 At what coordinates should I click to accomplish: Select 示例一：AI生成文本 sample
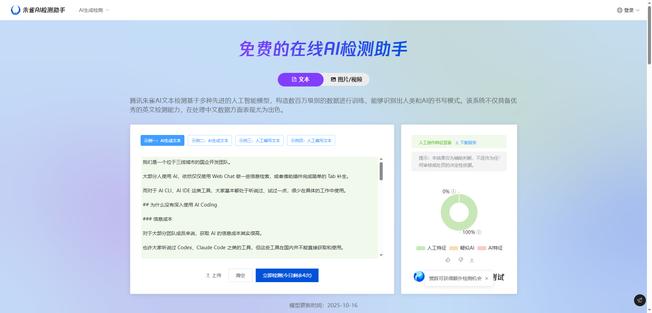162,140
